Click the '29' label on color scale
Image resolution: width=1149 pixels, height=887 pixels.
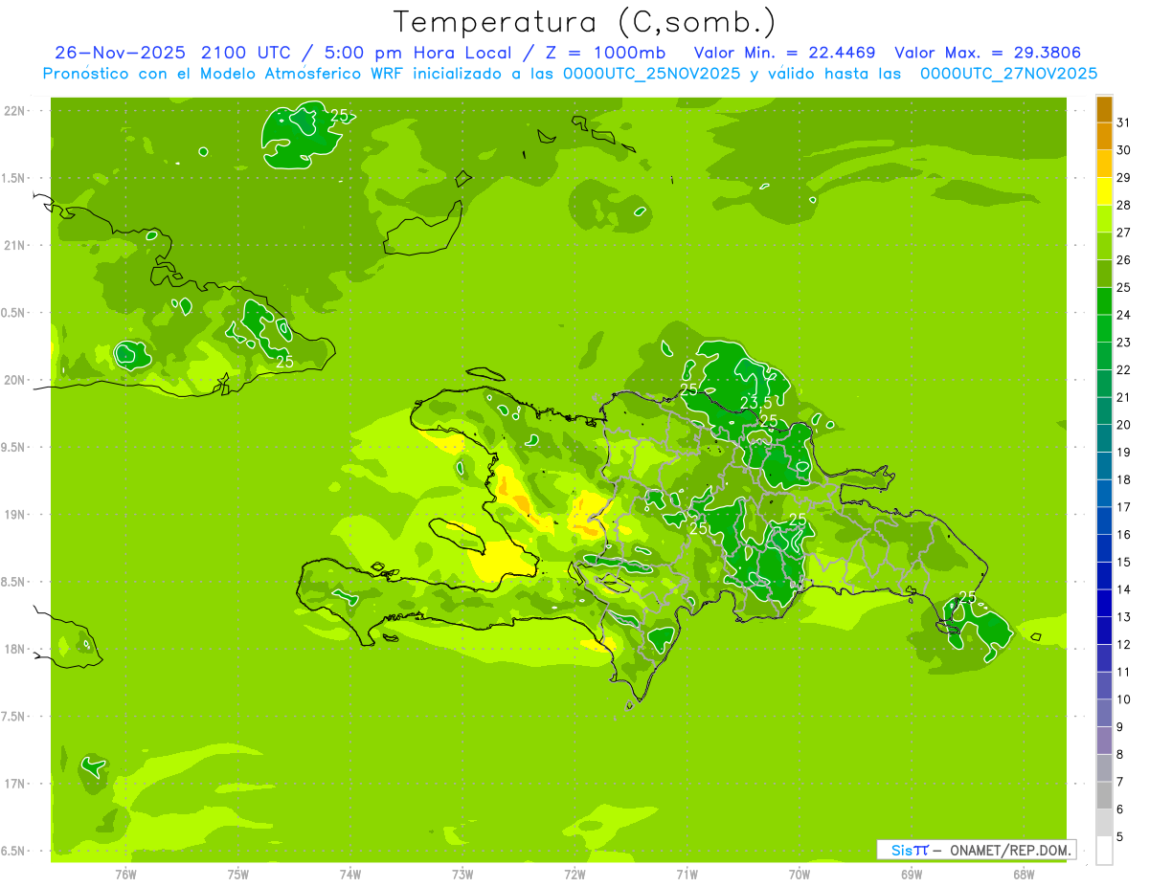1124,178
